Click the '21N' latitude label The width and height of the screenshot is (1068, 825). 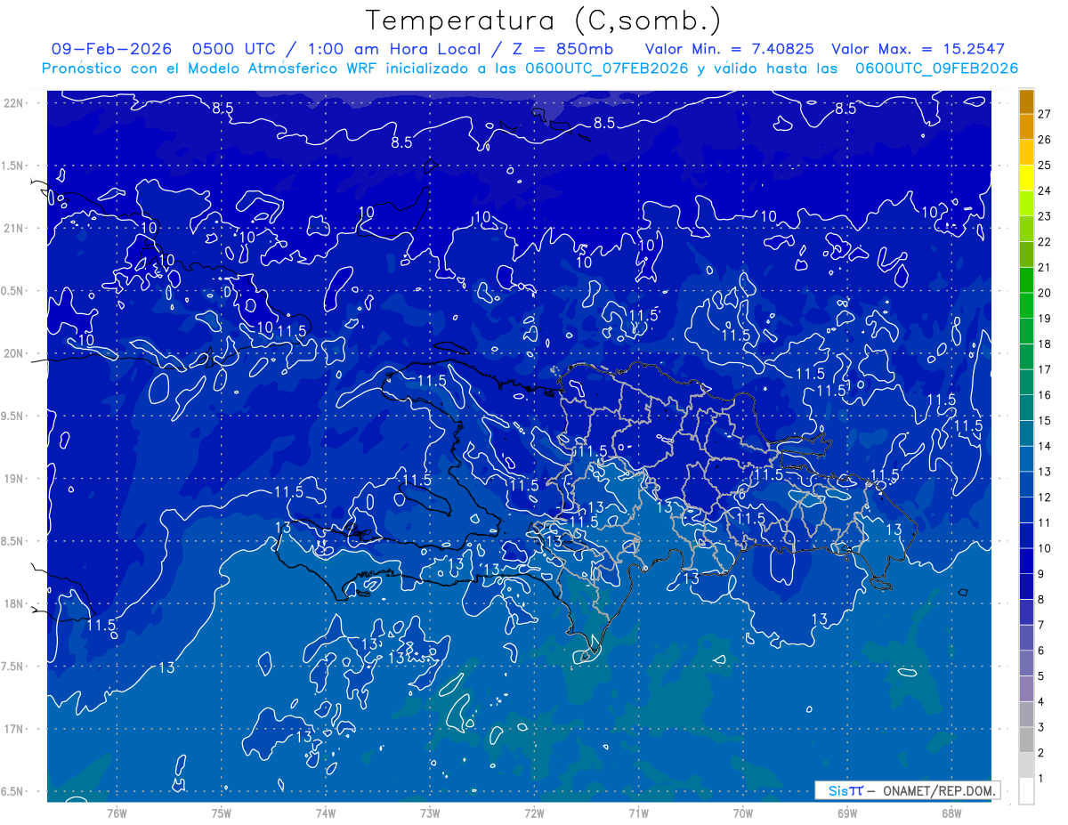(13, 229)
